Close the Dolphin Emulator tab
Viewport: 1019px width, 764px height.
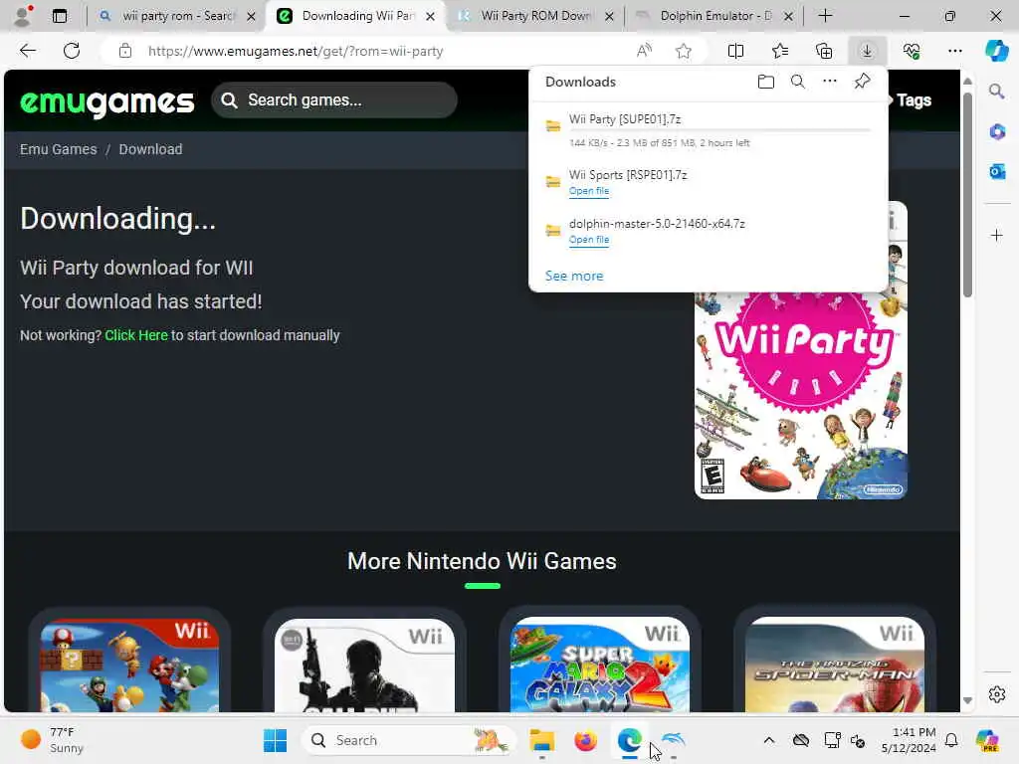(x=788, y=16)
